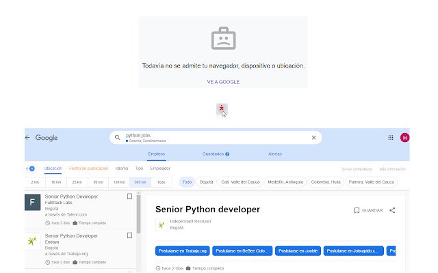The height and width of the screenshot is (273, 438).
Task: Open the Ubicación filter
Action: pyautogui.click(x=53, y=169)
